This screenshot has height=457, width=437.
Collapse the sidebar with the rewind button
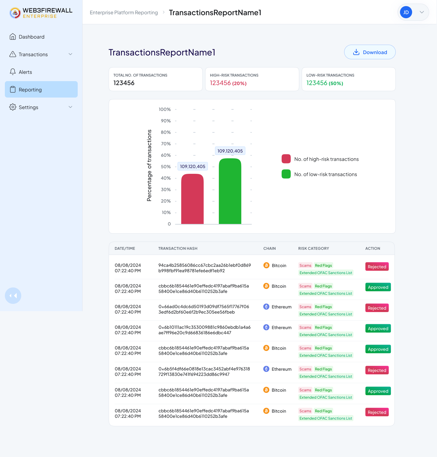pyautogui.click(x=13, y=296)
